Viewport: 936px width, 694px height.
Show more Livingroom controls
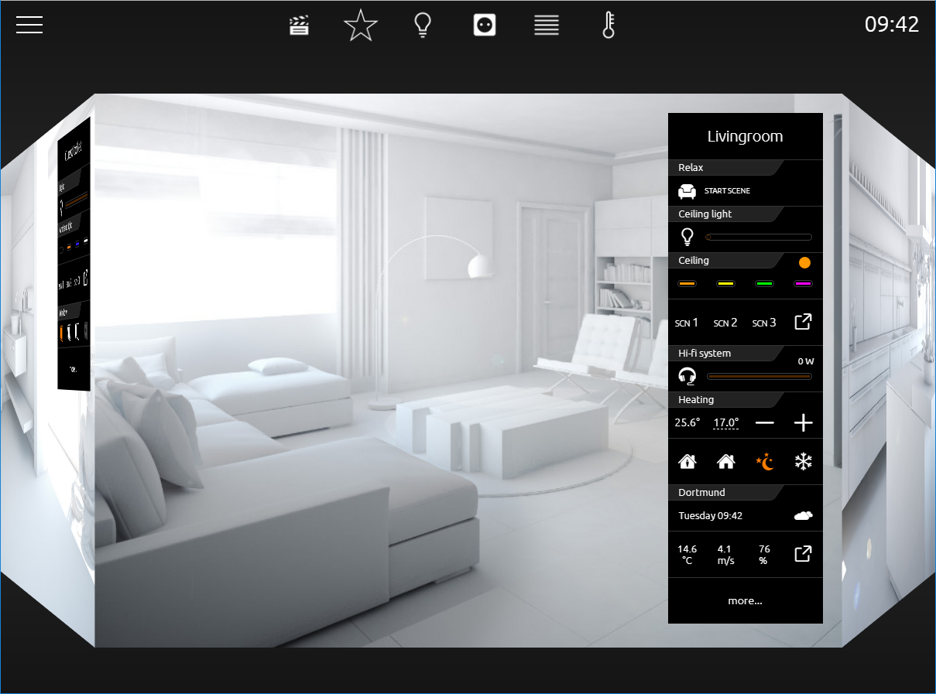[x=745, y=600]
